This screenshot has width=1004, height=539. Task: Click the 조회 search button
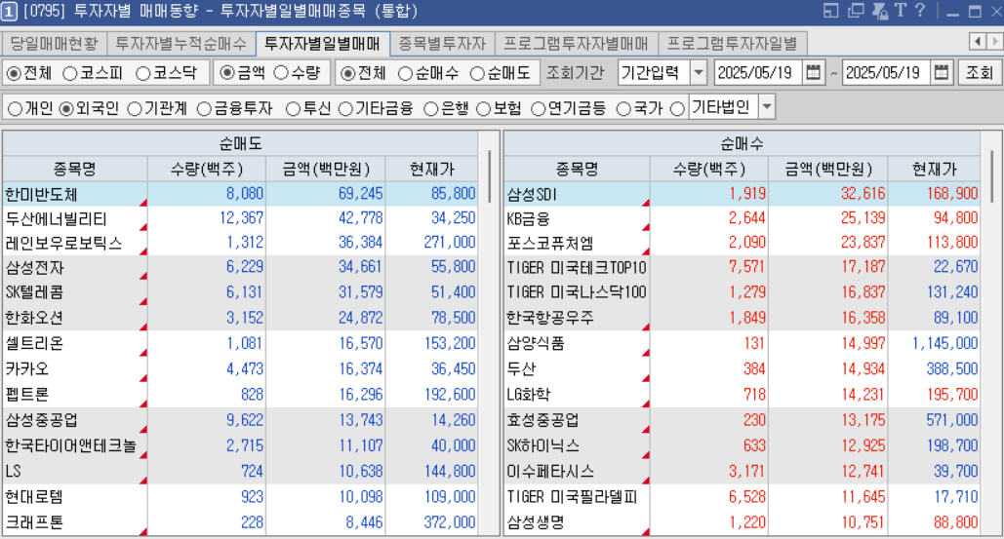[980, 72]
